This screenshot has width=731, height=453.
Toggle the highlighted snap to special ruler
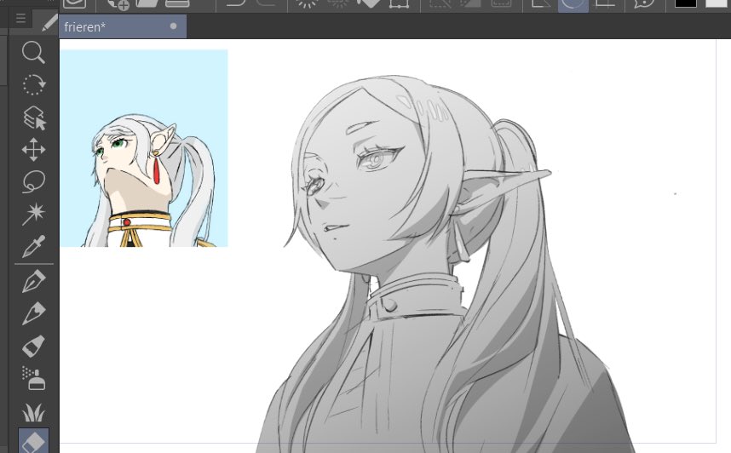click(x=573, y=6)
